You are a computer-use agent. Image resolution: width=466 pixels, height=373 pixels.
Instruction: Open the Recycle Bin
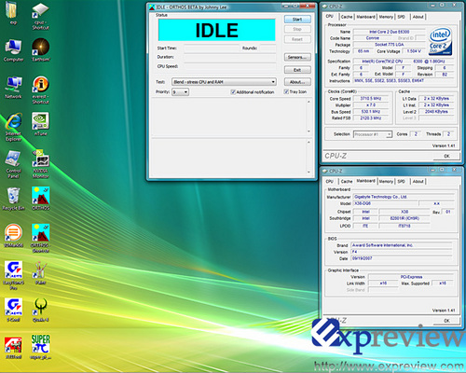click(13, 199)
